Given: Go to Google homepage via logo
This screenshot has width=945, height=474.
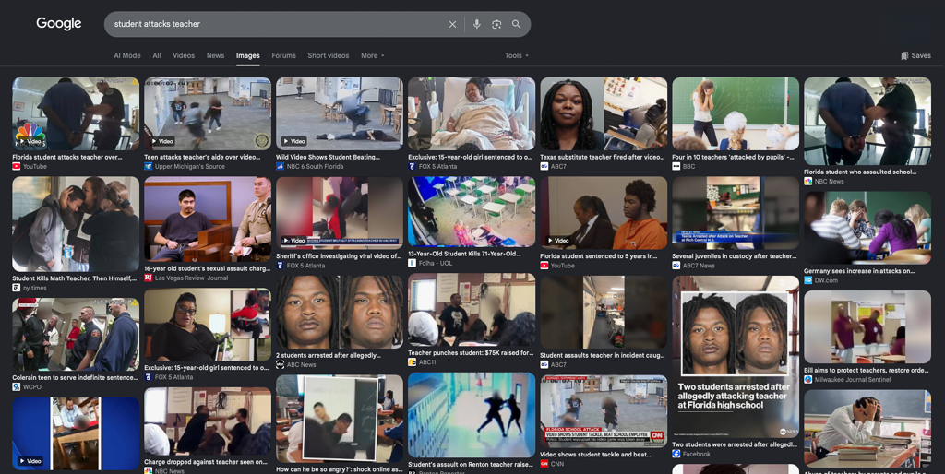Looking at the screenshot, I should (x=58, y=23).
